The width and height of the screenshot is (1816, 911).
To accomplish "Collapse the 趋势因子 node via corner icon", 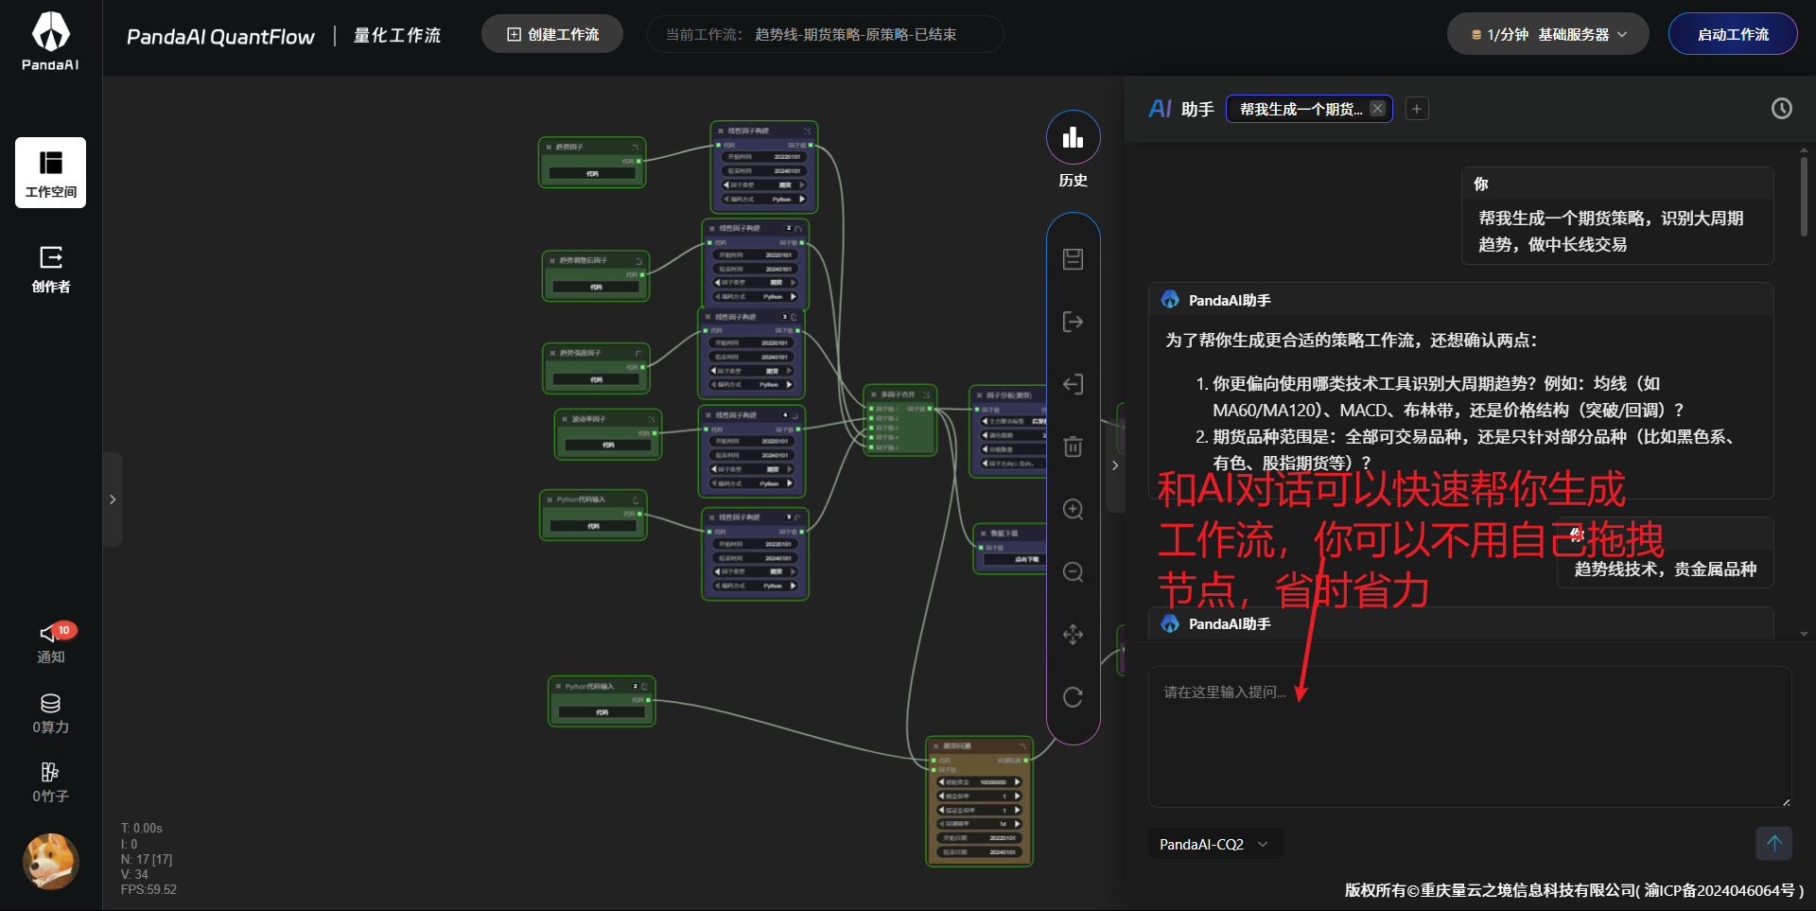I will click(635, 147).
